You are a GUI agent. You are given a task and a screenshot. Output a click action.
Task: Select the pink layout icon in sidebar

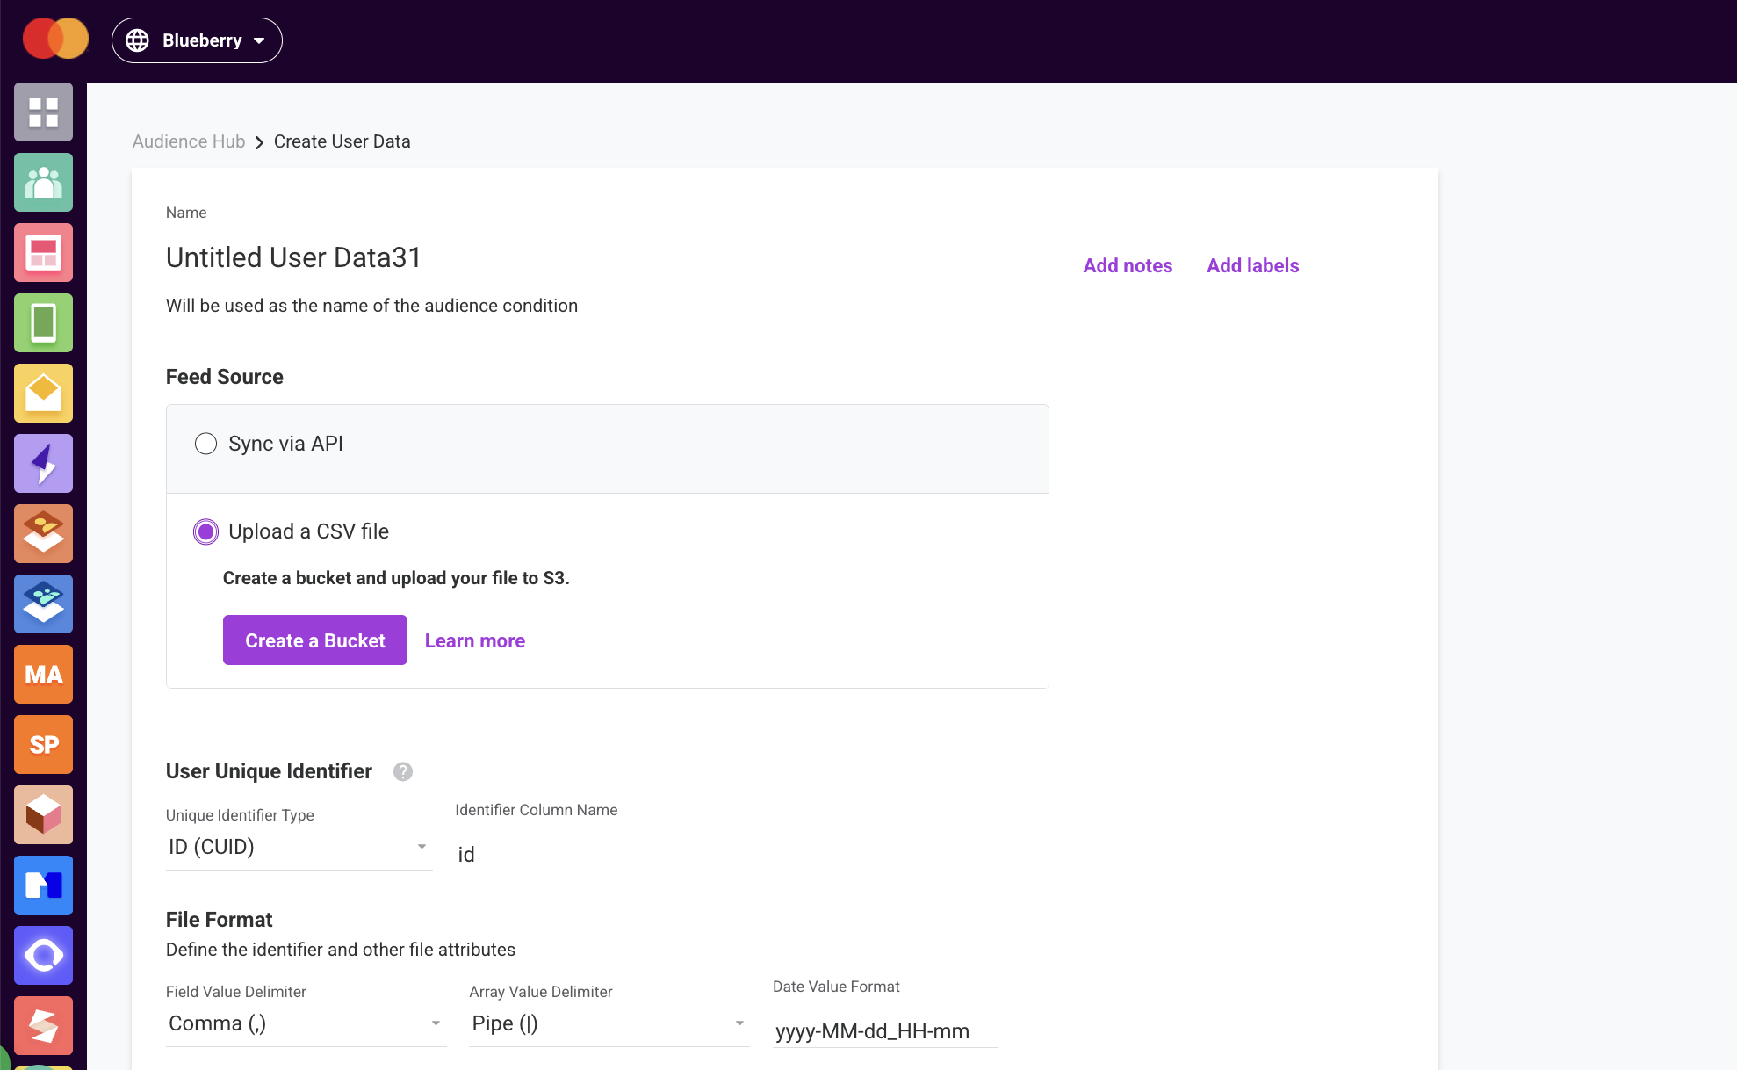tap(43, 253)
